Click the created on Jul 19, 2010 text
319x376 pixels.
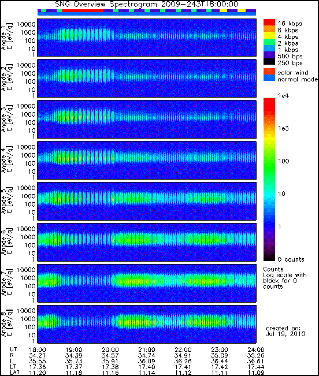[285, 331]
